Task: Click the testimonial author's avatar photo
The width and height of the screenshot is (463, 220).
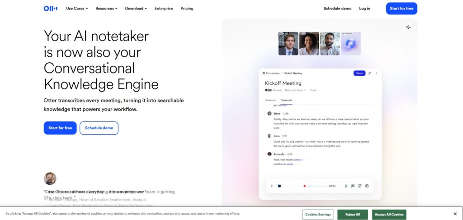Action: tap(50, 179)
